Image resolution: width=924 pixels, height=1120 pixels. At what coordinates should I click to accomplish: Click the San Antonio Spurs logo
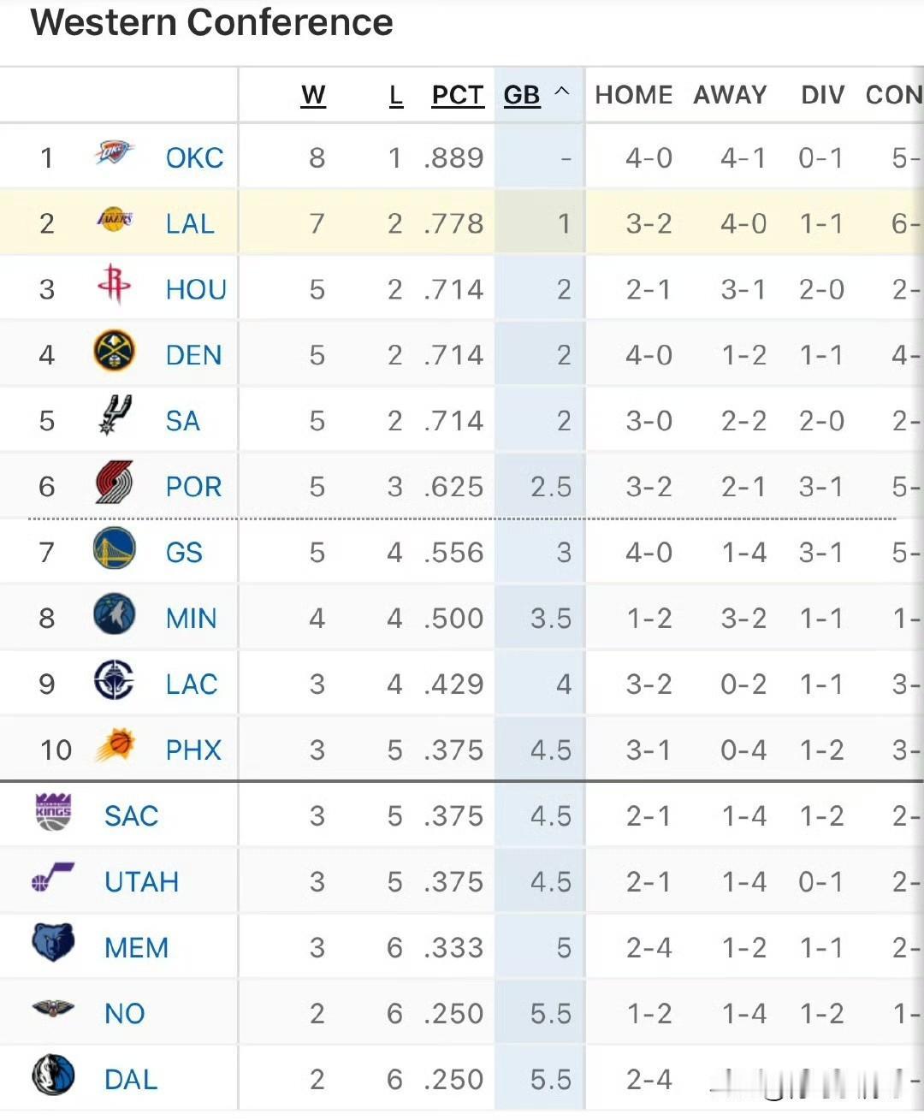(x=115, y=416)
